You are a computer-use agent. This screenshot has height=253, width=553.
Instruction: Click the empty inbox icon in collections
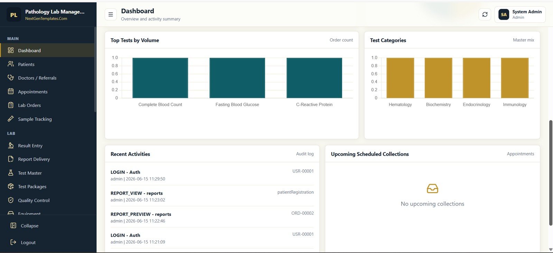(x=432, y=188)
